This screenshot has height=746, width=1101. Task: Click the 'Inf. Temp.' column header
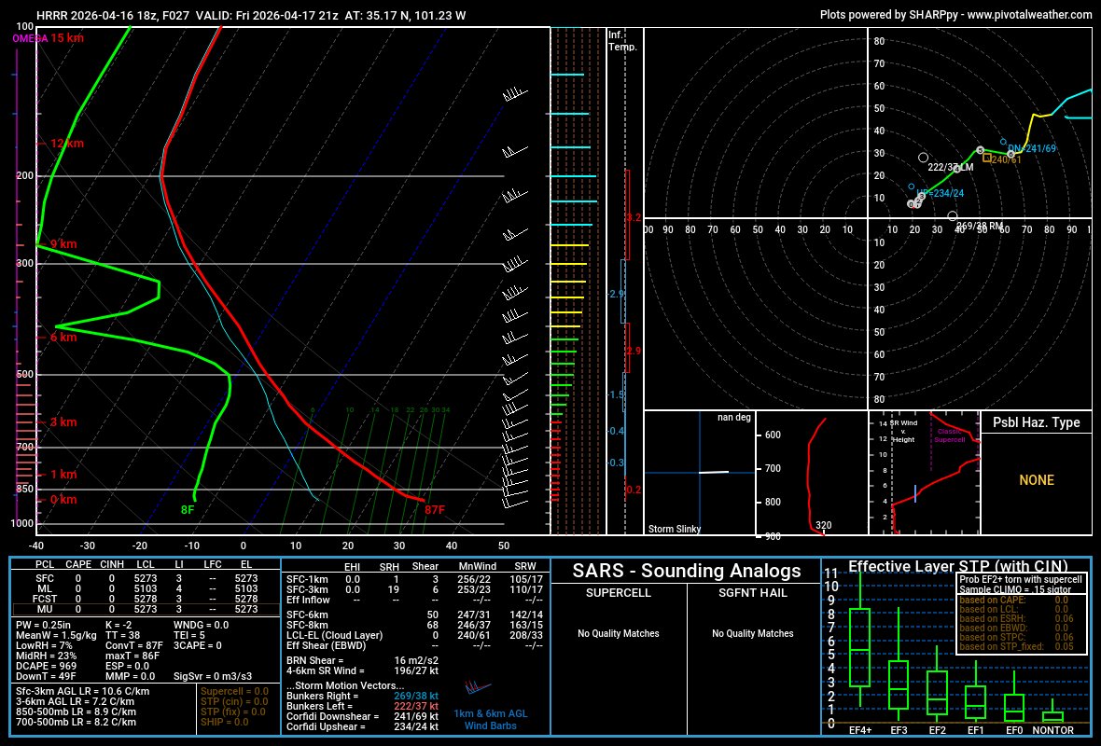[x=622, y=41]
